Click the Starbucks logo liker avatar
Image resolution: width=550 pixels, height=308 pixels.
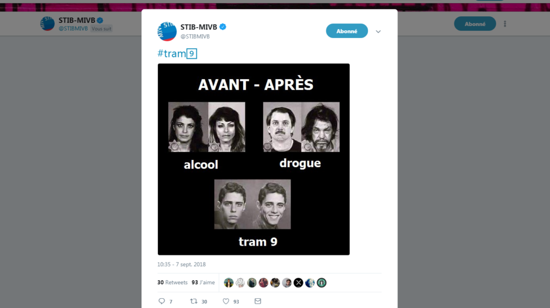tap(321, 283)
